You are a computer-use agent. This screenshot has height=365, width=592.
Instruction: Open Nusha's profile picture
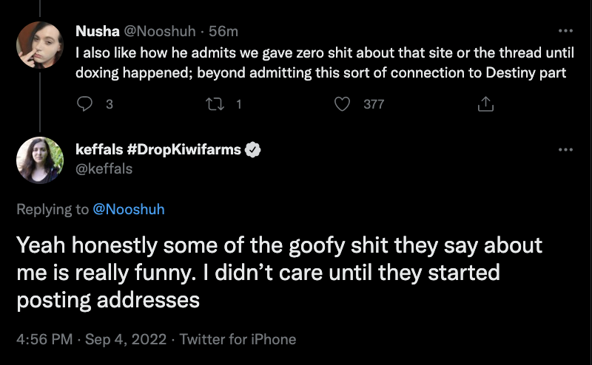pyautogui.click(x=40, y=45)
